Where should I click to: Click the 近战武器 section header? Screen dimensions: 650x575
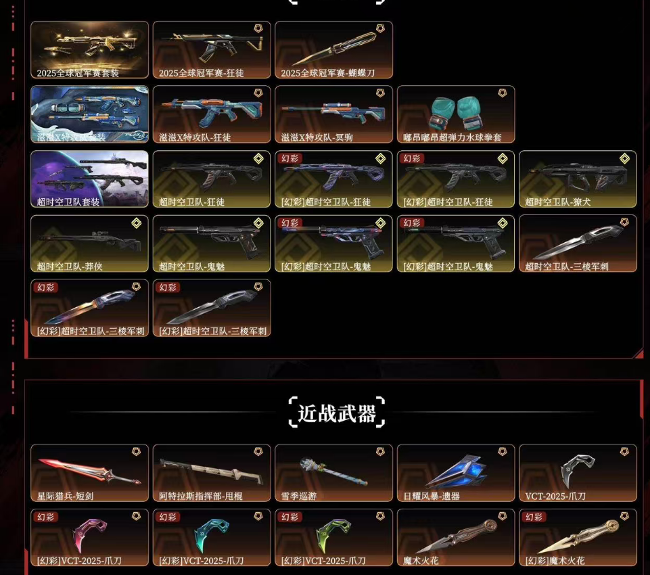337,413
